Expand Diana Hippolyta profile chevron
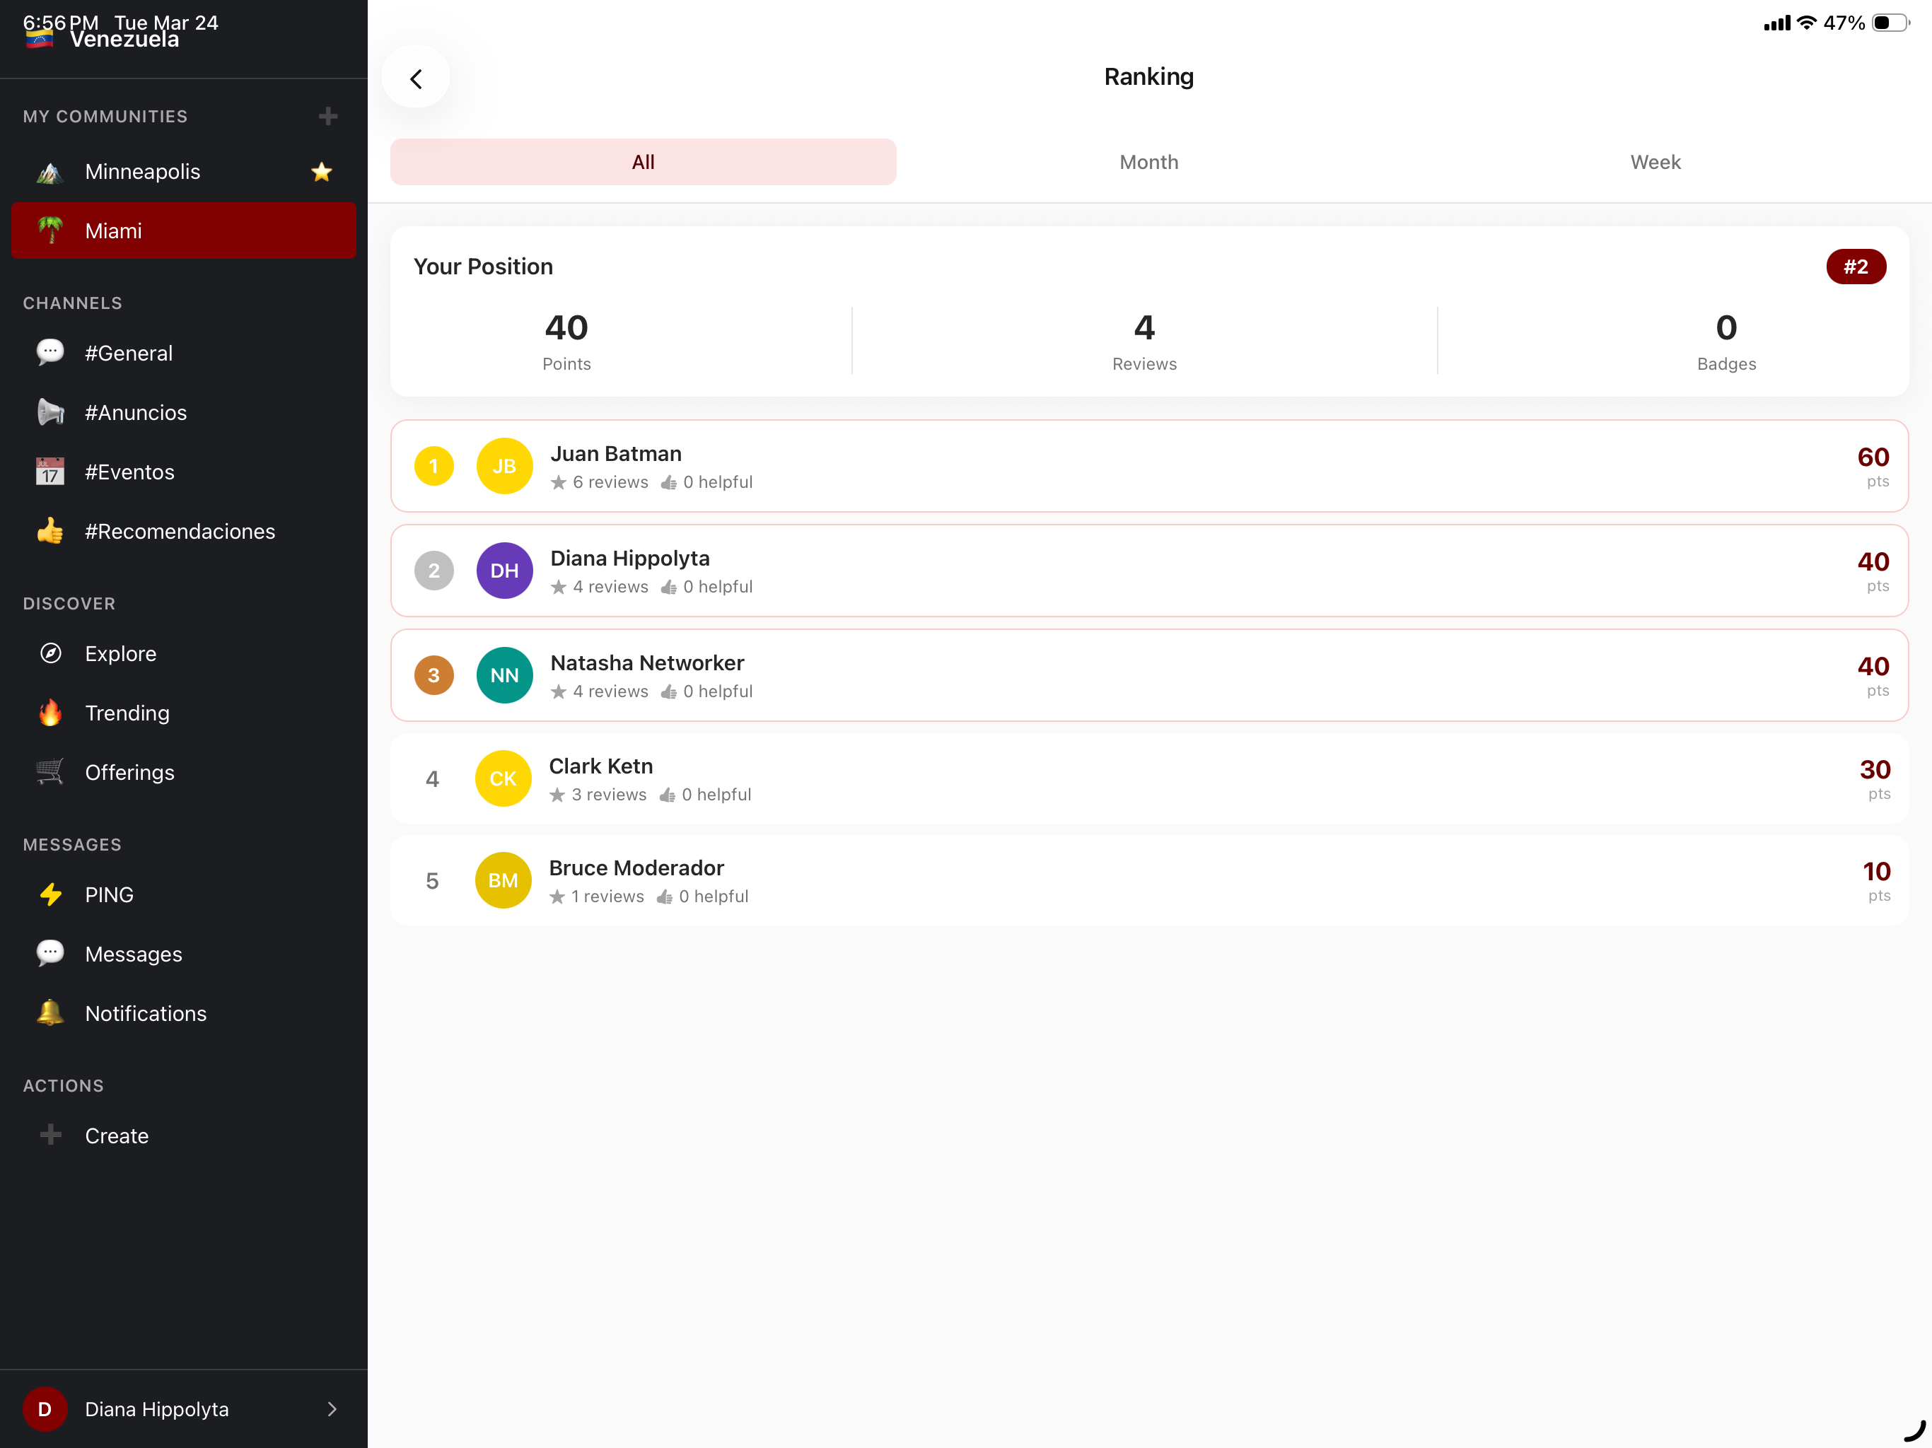This screenshot has width=1932, height=1448. 332,1408
